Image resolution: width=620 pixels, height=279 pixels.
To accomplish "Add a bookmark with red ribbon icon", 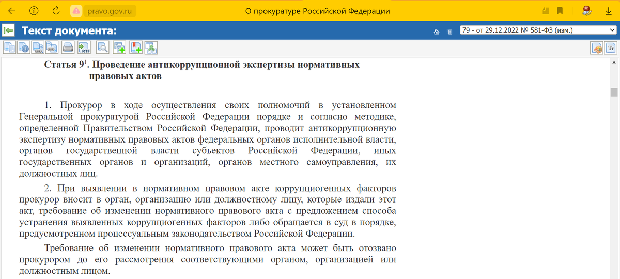I will click(136, 48).
